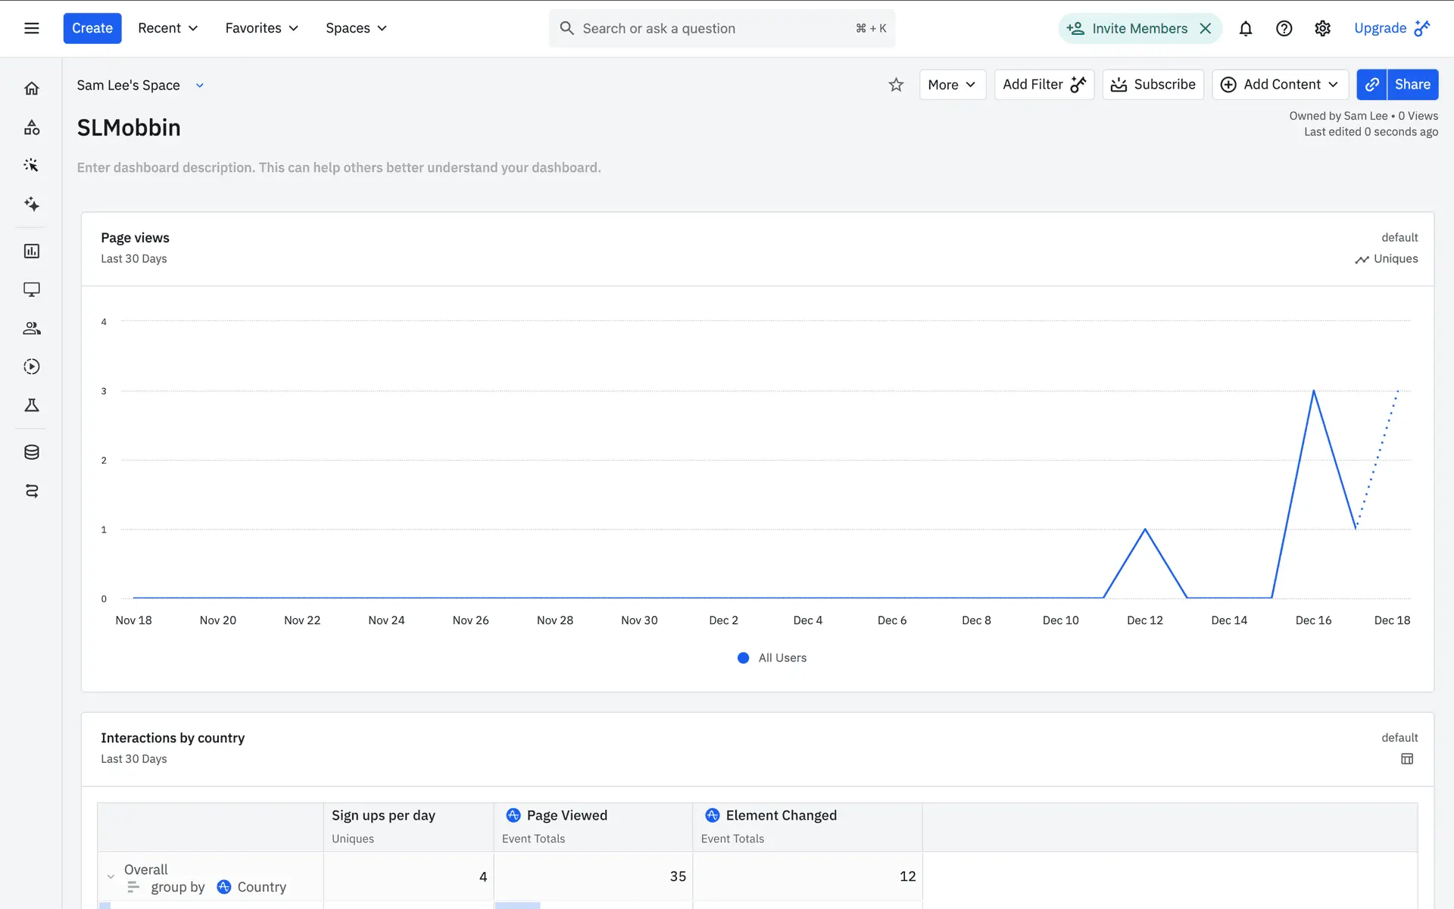The image size is (1454, 909).
Task: Open notifications bell icon
Action: click(1245, 28)
